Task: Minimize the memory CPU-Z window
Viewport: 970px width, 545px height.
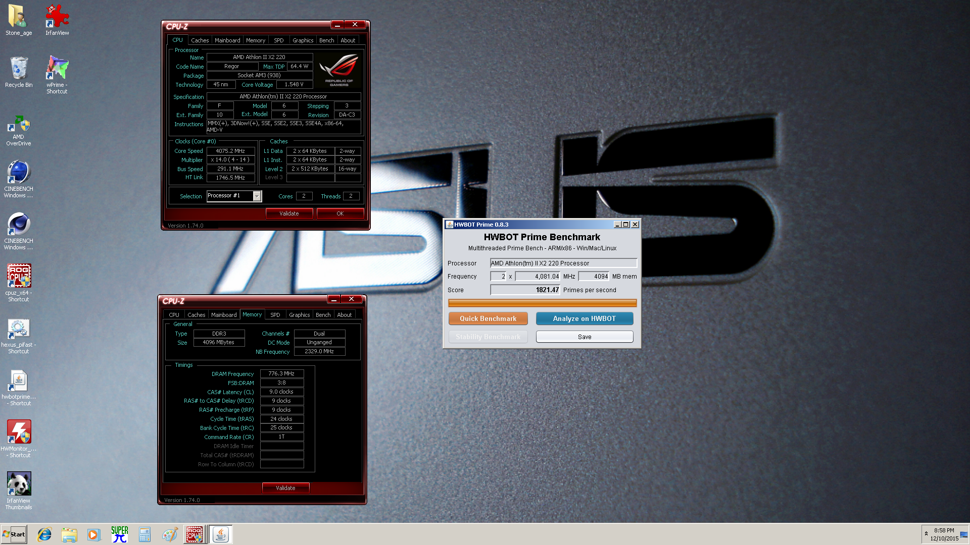Action: pos(334,299)
